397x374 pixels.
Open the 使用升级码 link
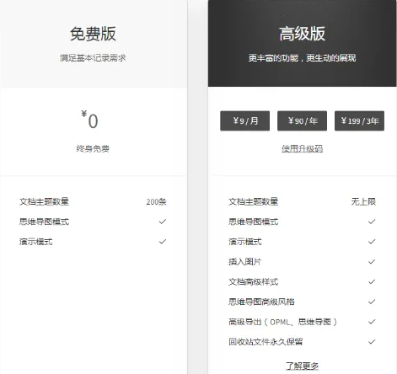pos(302,148)
